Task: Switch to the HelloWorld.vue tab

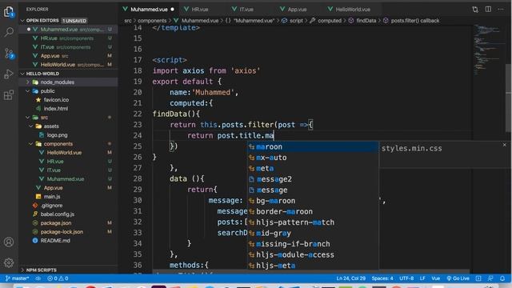Action: click(x=353, y=10)
